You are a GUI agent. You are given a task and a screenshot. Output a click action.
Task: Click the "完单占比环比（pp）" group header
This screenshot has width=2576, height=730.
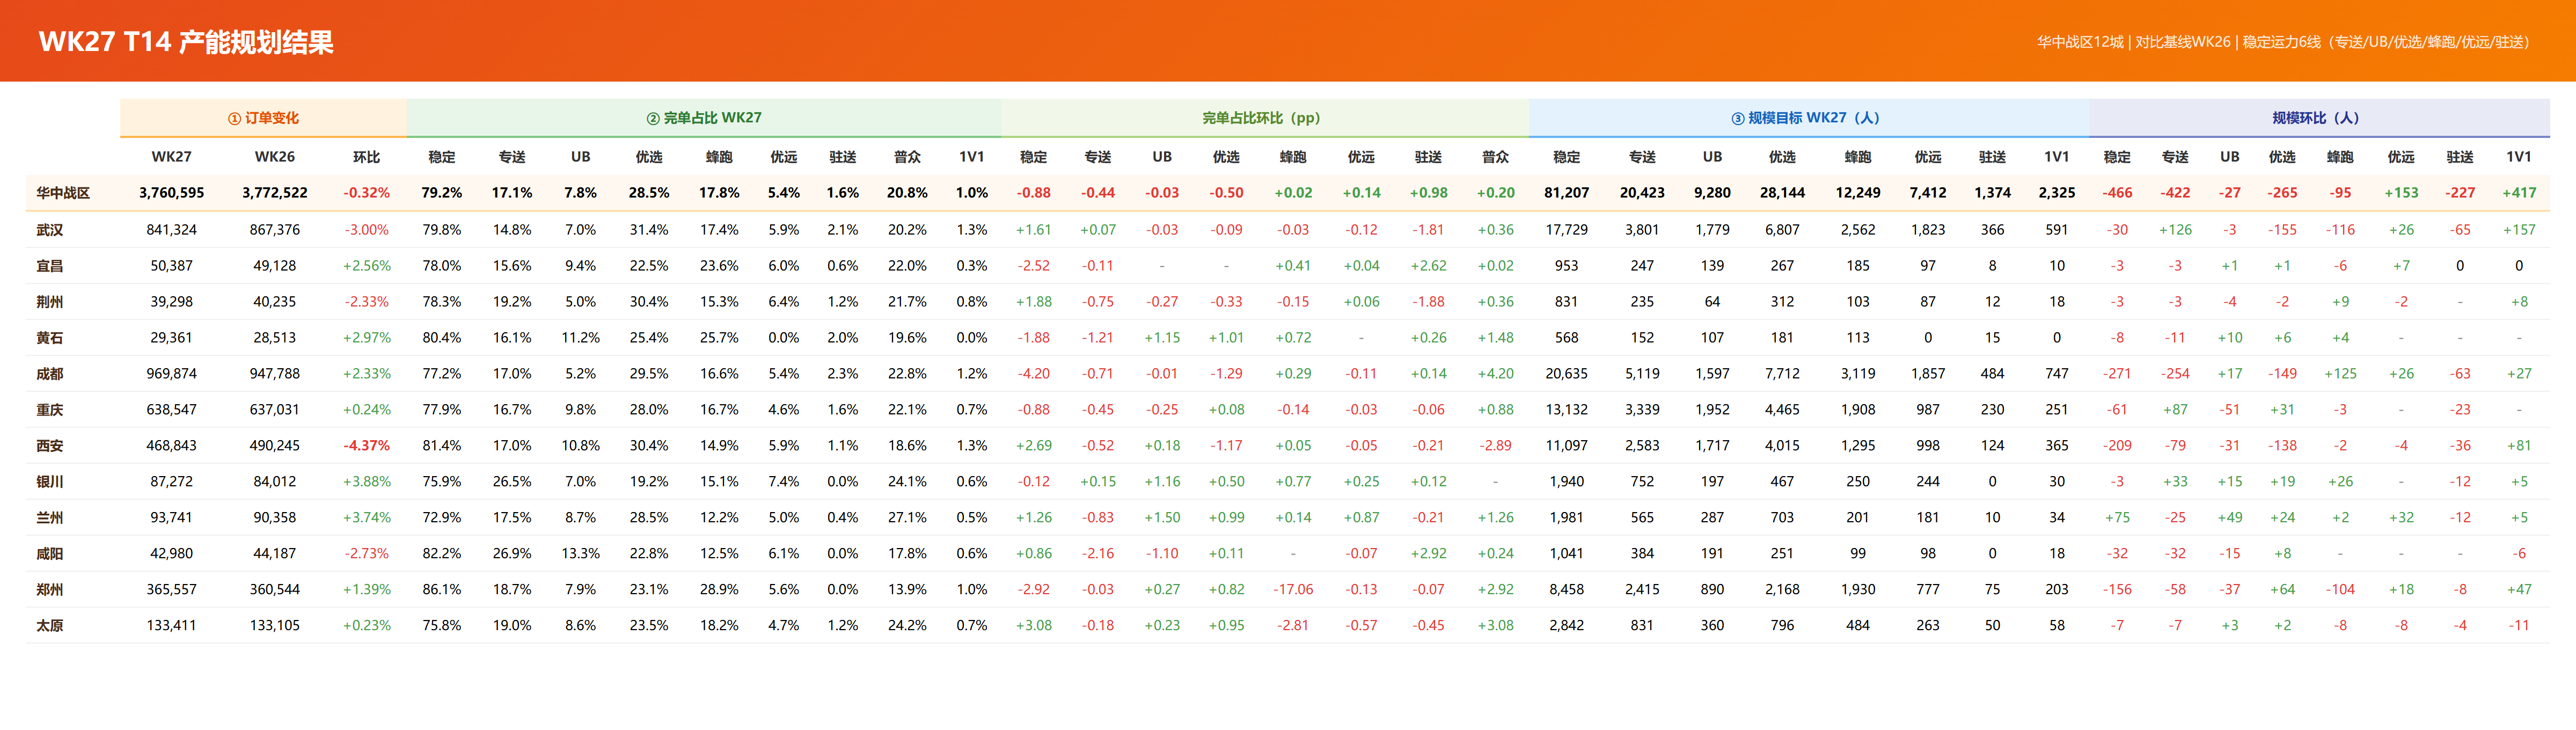point(1265,118)
